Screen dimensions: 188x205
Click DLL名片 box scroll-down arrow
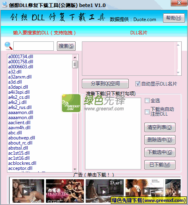click(x=178, y=73)
